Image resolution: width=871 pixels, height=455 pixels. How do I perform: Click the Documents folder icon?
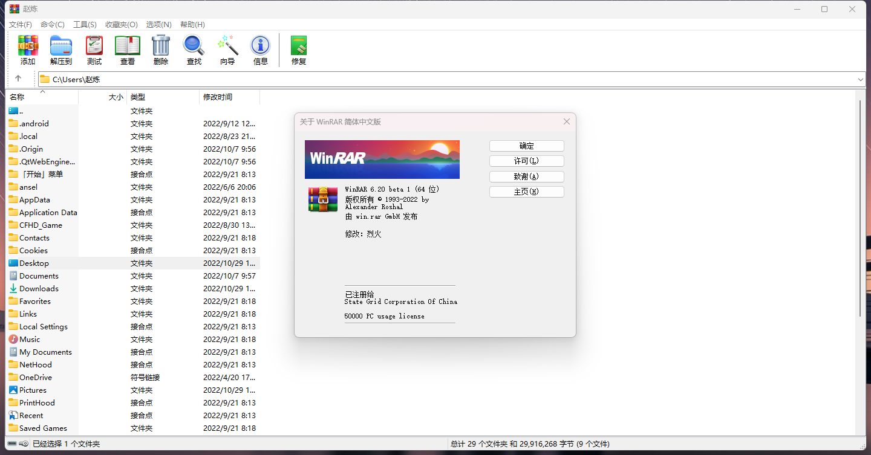click(13, 276)
